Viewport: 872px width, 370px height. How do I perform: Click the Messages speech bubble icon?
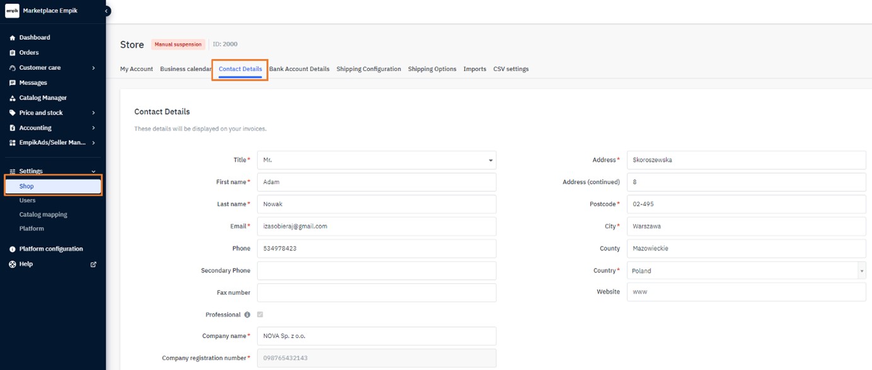pos(13,83)
